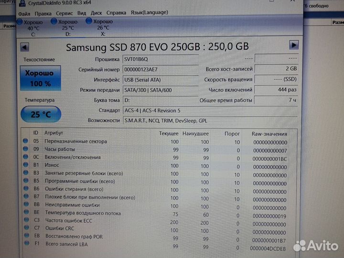
Task: Open the Правка menu
Action: tap(43, 13)
